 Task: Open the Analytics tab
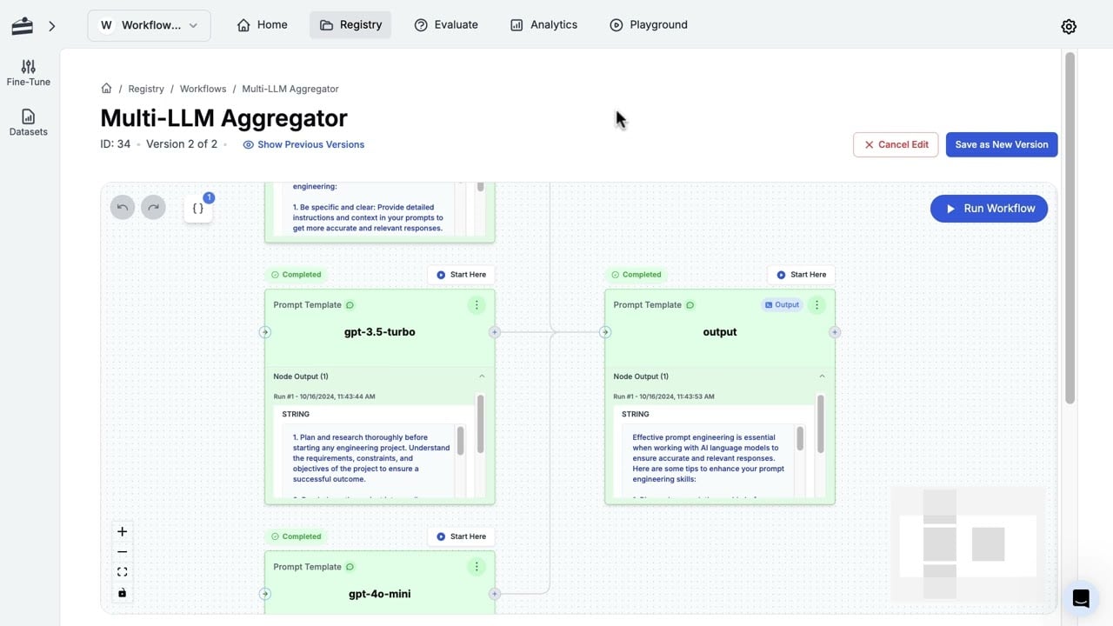pyautogui.click(x=543, y=24)
